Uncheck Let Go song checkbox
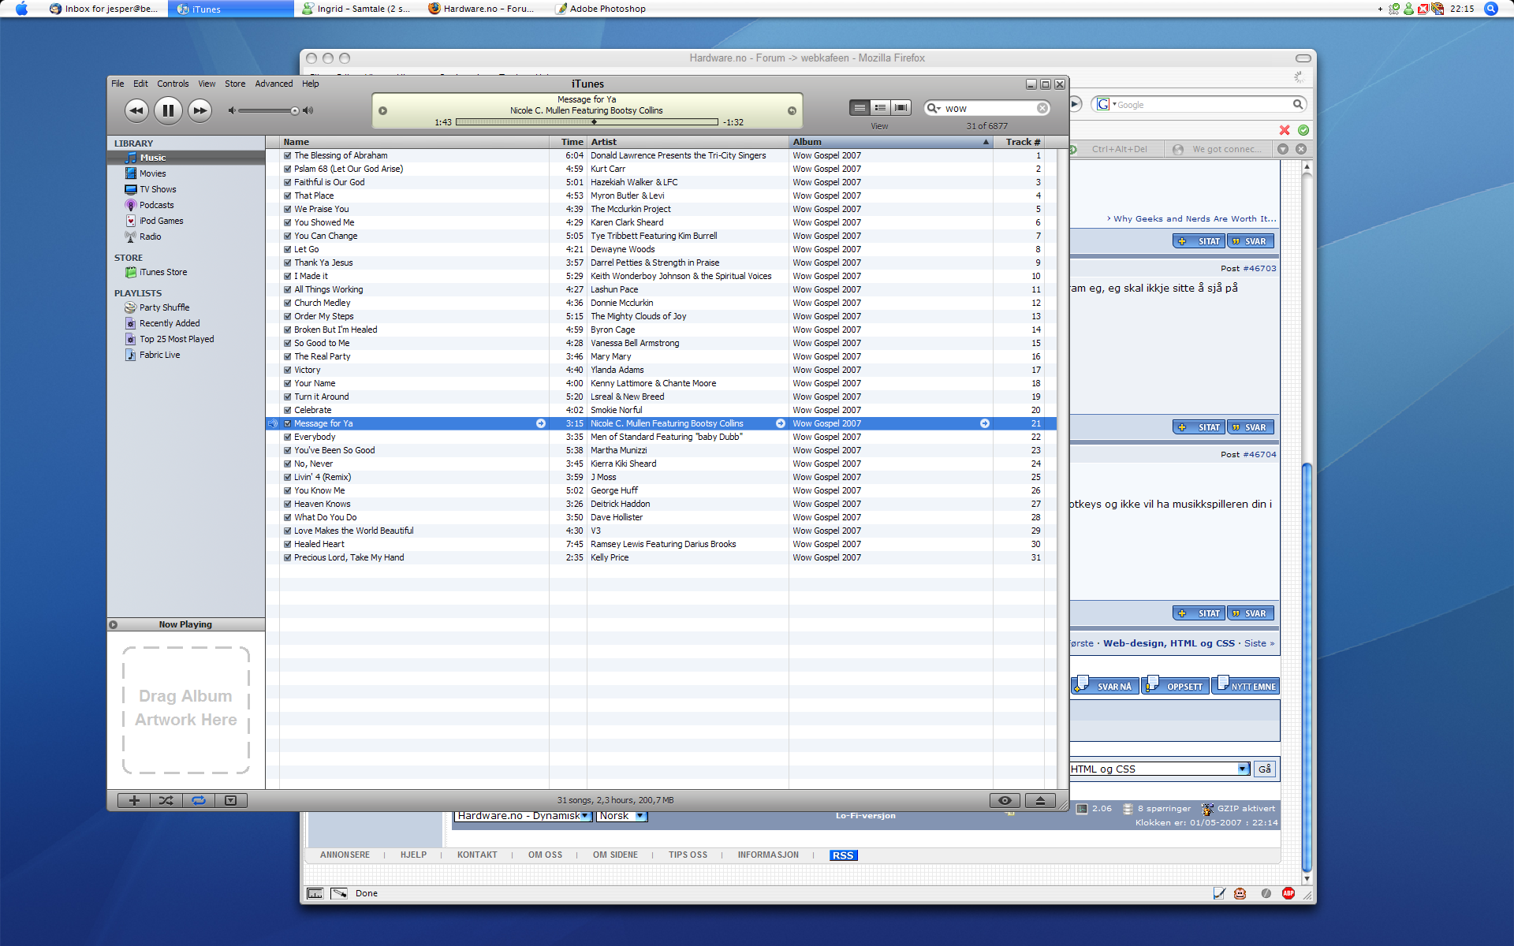 (x=288, y=250)
